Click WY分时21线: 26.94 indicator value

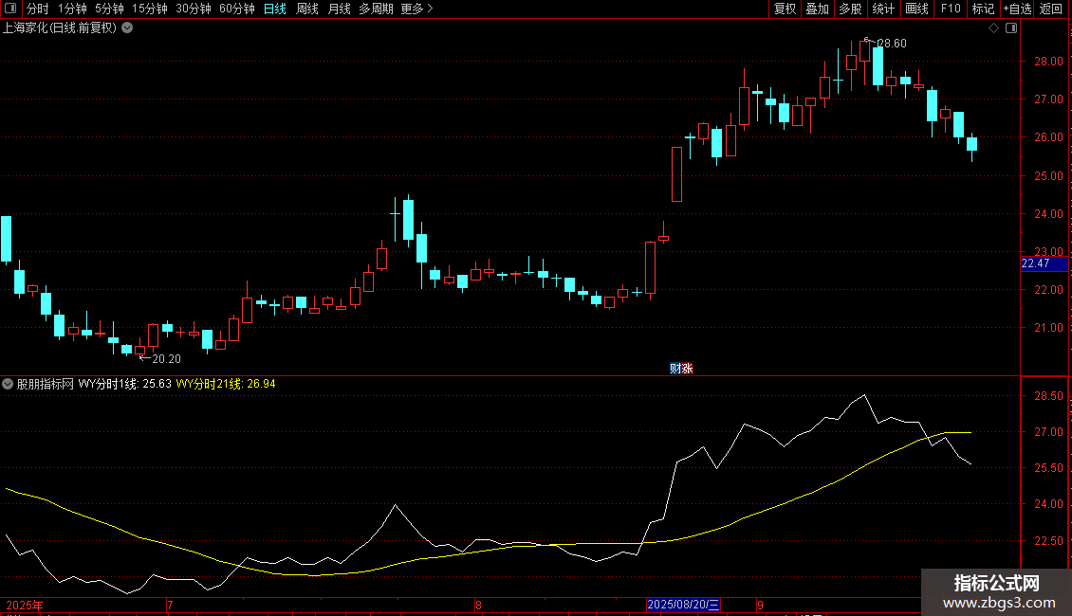click(x=226, y=384)
